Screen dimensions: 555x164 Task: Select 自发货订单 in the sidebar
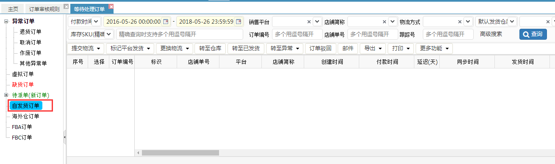click(26, 106)
